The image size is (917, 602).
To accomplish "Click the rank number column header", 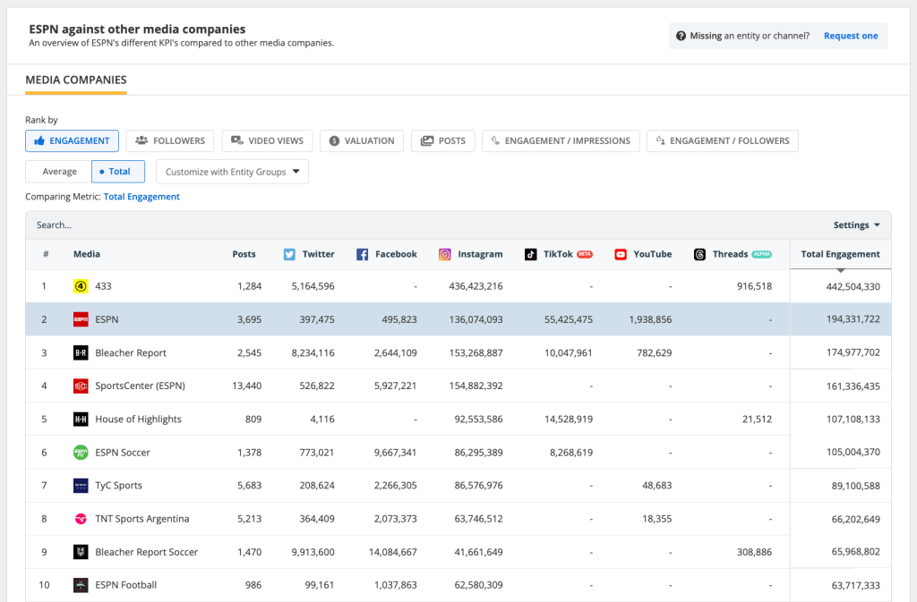I will tap(46, 254).
